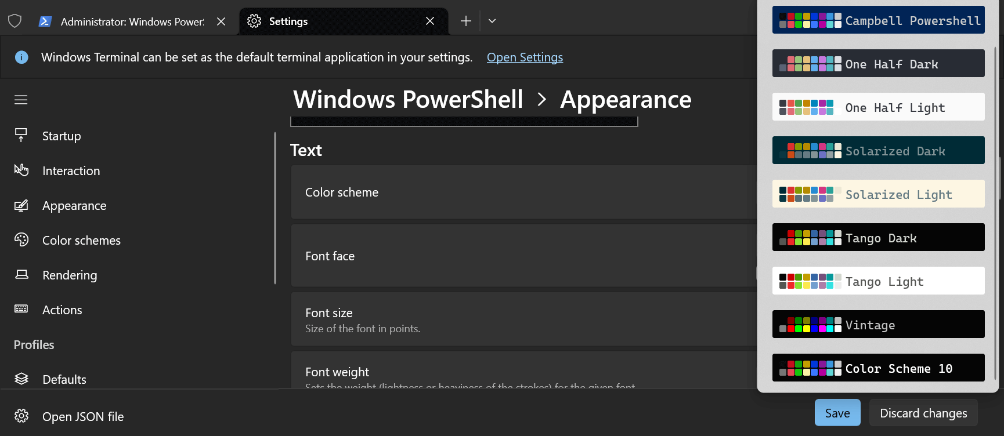The height and width of the screenshot is (436, 1004).
Task: Click the shield icon in the title bar
Action: point(15,21)
